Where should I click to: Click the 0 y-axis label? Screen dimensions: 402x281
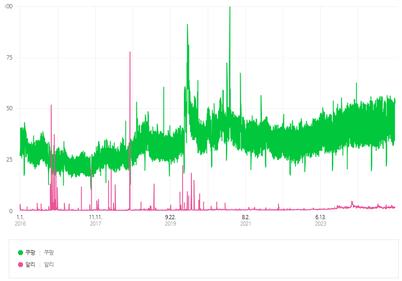(11, 211)
